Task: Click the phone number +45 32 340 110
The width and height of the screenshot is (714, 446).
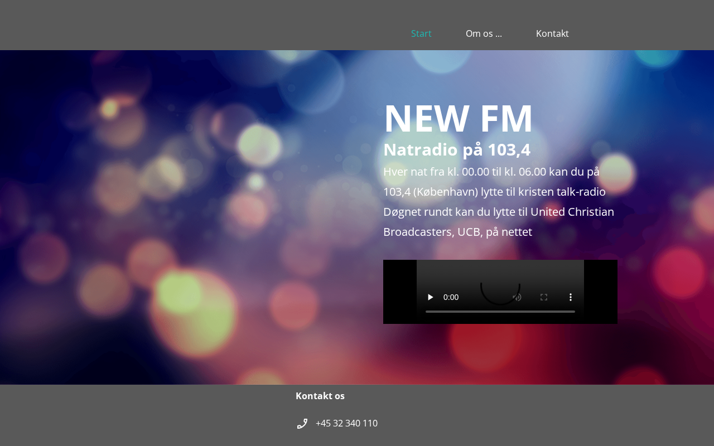Action: coord(346,424)
